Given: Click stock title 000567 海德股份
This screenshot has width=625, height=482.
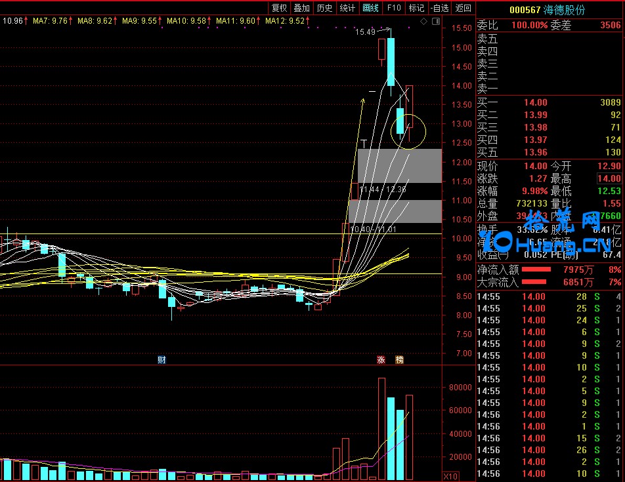Looking at the screenshot, I should pyautogui.click(x=547, y=10).
